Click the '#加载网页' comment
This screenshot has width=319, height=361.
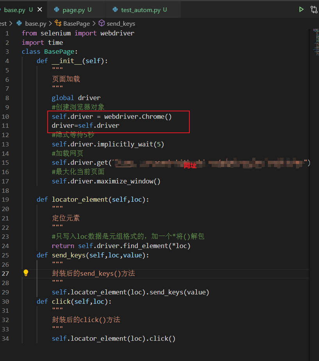pos(68,153)
